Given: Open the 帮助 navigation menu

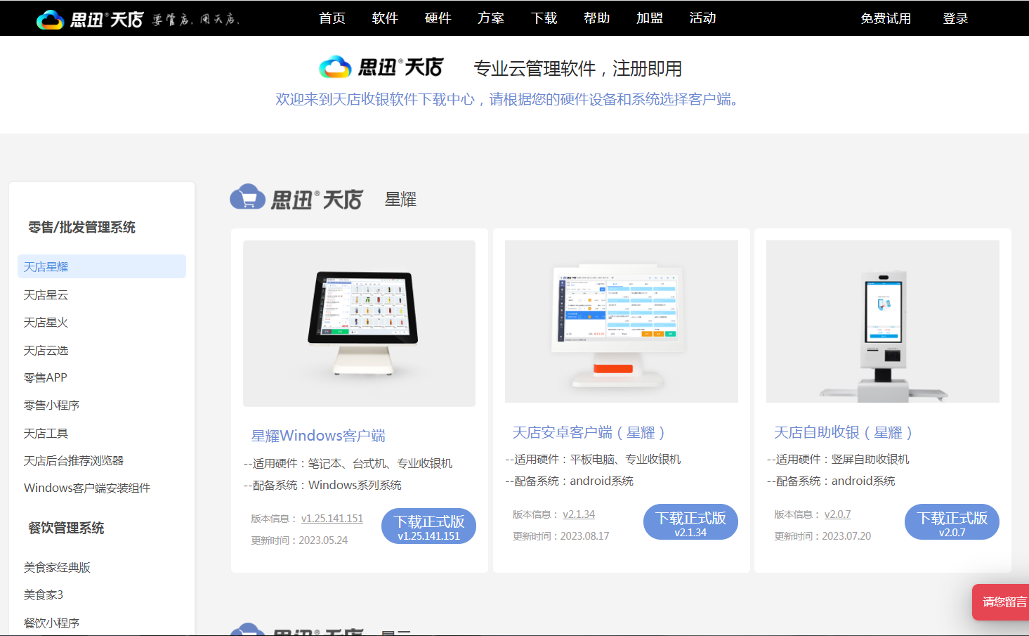Looking at the screenshot, I should [x=596, y=18].
